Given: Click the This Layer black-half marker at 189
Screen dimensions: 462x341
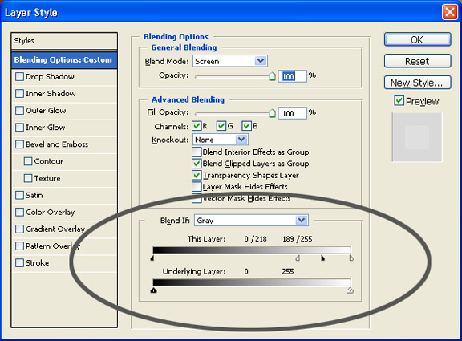Looking at the screenshot, I should tap(322, 258).
